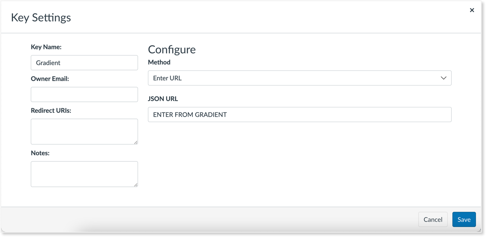Image resolution: width=486 pixels, height=237 pixels.
Task: Click the Redirect URIs resize handle
Action: [x=136, y=142]
